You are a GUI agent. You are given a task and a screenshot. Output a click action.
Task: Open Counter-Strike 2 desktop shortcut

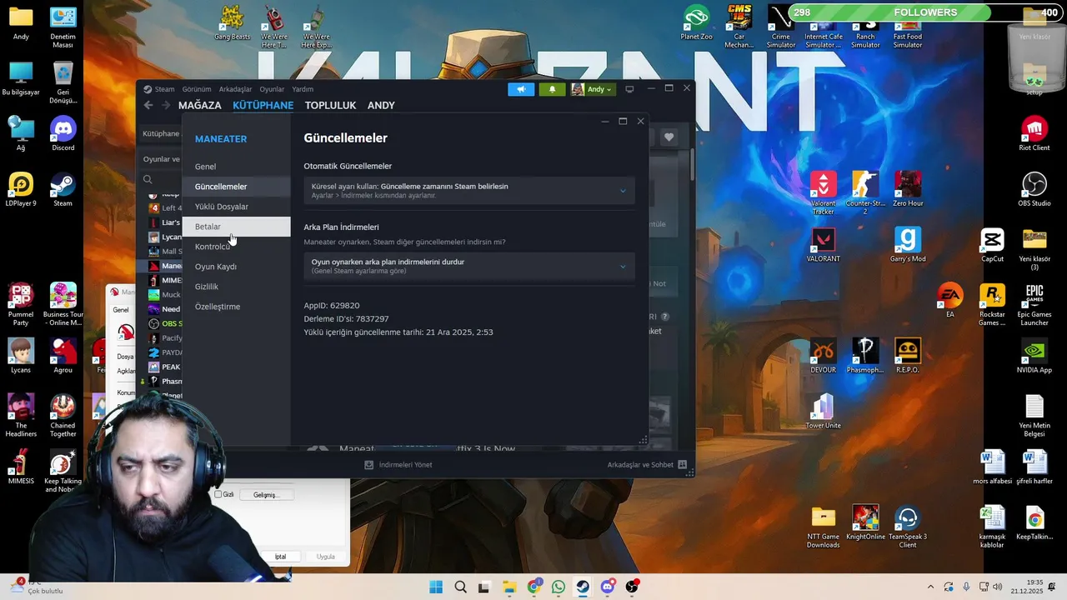coord(865,193)
